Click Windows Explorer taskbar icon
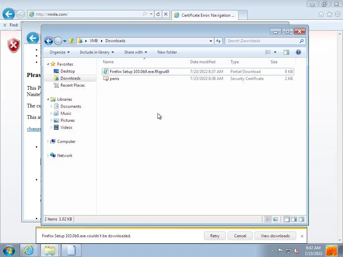The height and width of the screenshot is (257, 343). (x=50, y=250)
